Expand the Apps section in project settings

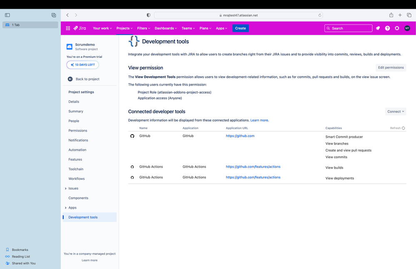65,208
